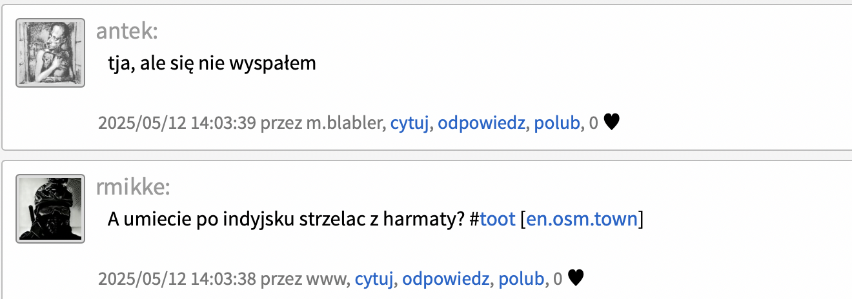
Task: Click odpowiedz under rmikke's message
Action: pos(445,278)
